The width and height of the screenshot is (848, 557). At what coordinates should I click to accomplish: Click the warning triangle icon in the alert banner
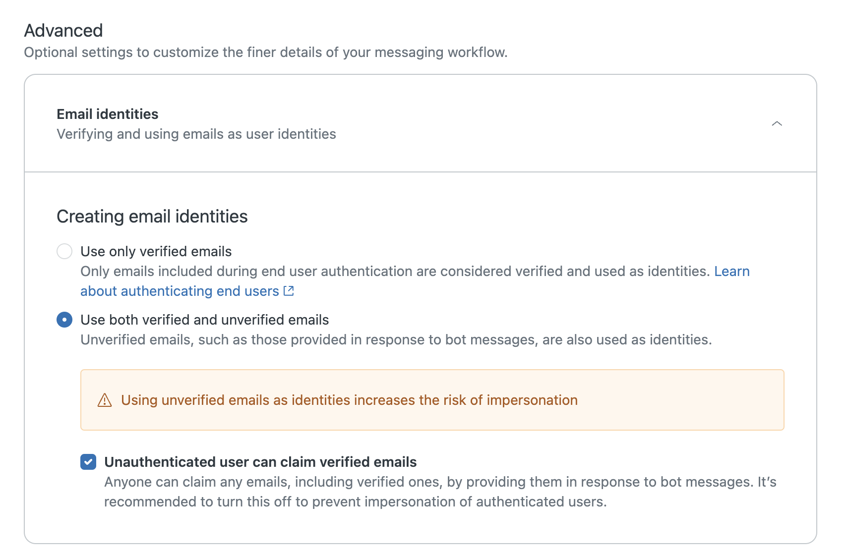[x=104, y=400]
